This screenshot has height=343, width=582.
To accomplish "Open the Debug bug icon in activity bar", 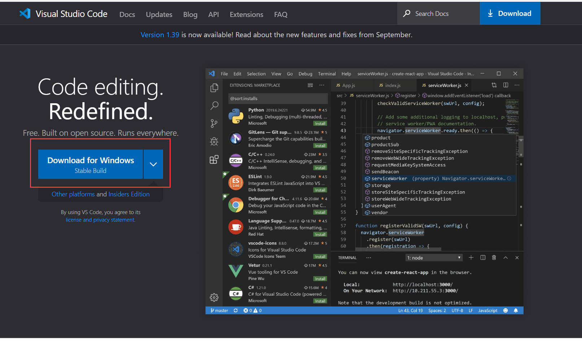I will click(x=214, y=141).
